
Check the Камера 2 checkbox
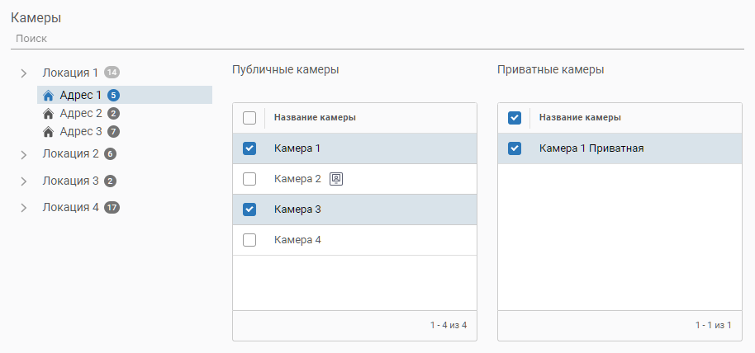pos(249,179)
